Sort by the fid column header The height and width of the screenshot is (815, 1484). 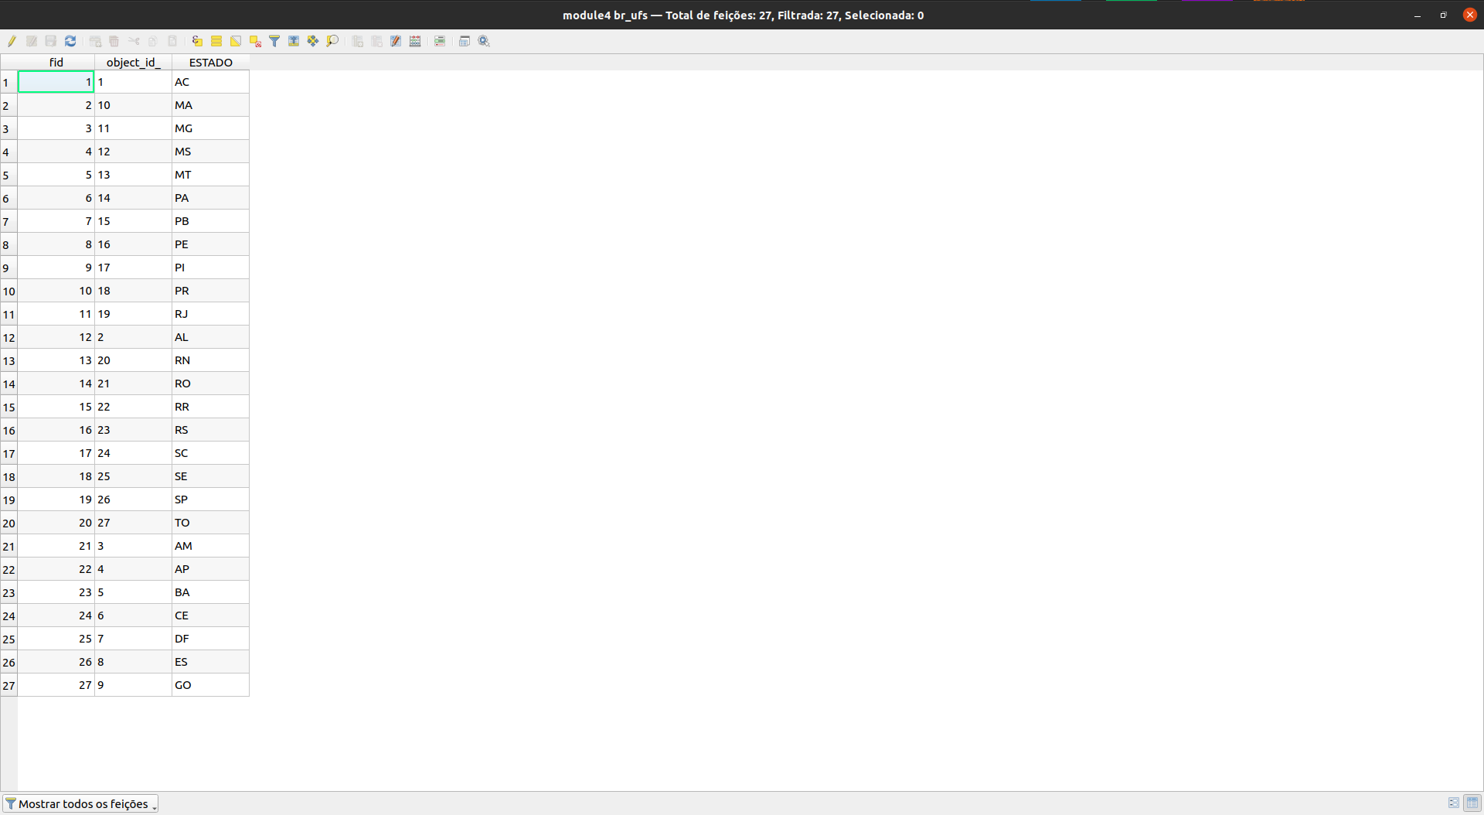pyautogui.click(x=56, y=63)
